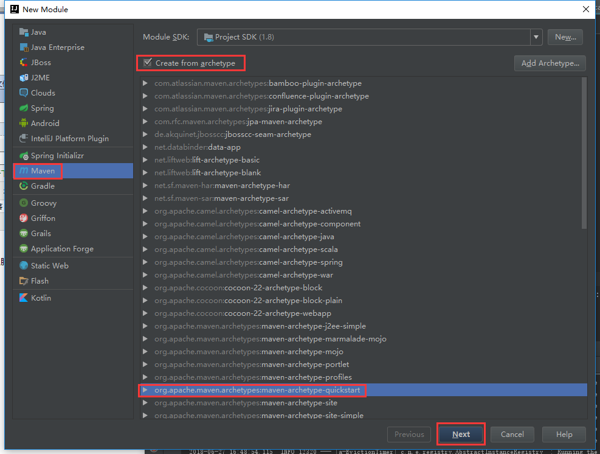Expand lift-archetype-basic node
This screenshot has width=600, height=454.
point(145,160)
